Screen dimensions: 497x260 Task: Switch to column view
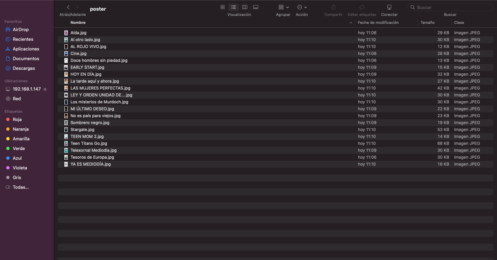point(245,7)
